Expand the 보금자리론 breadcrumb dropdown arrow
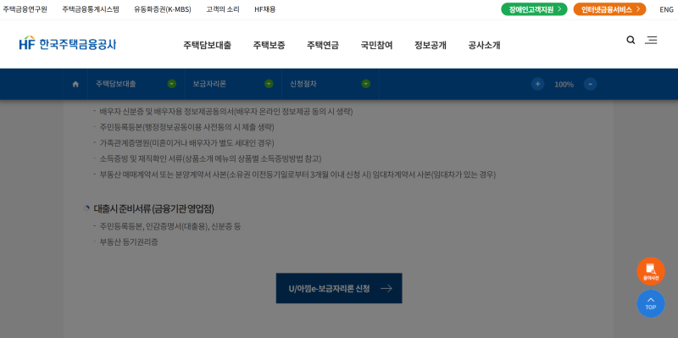Image resolution: width=678 pixels, height=338 pixels. [x=269, y=84]
